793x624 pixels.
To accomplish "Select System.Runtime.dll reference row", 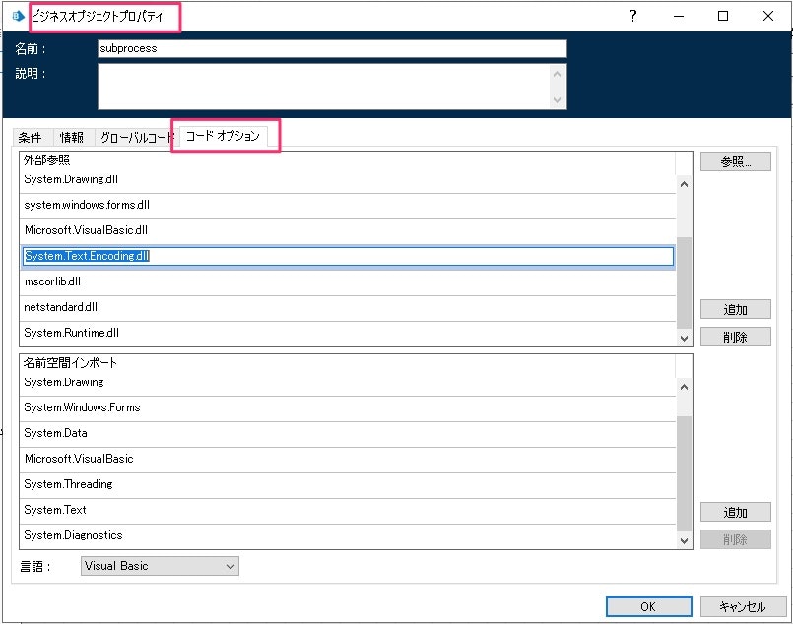I will click(348, 334).
